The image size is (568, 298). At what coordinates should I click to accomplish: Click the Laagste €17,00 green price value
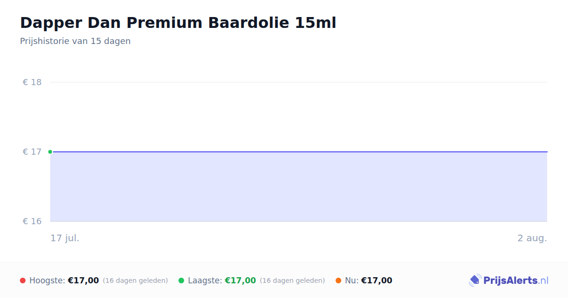pyautogui.click(x=240, y=280)
